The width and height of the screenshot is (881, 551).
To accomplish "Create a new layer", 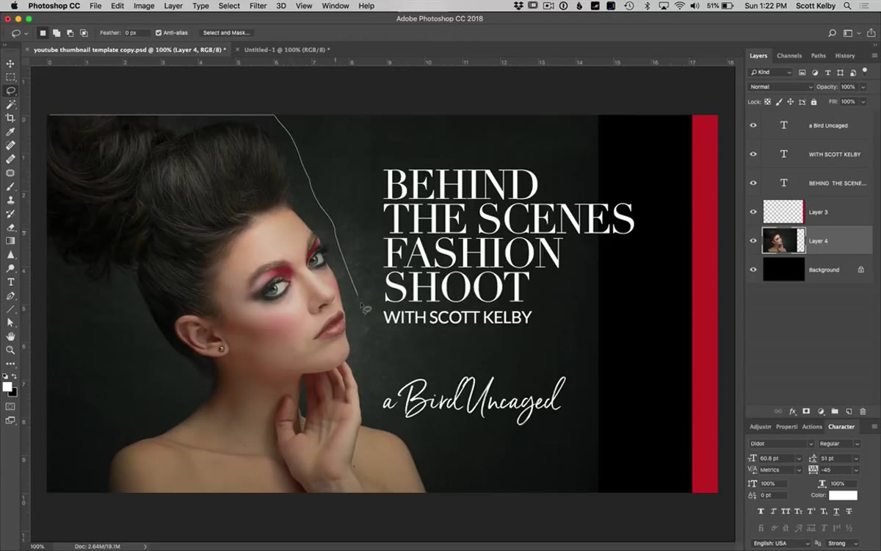I will pos(849,411).
